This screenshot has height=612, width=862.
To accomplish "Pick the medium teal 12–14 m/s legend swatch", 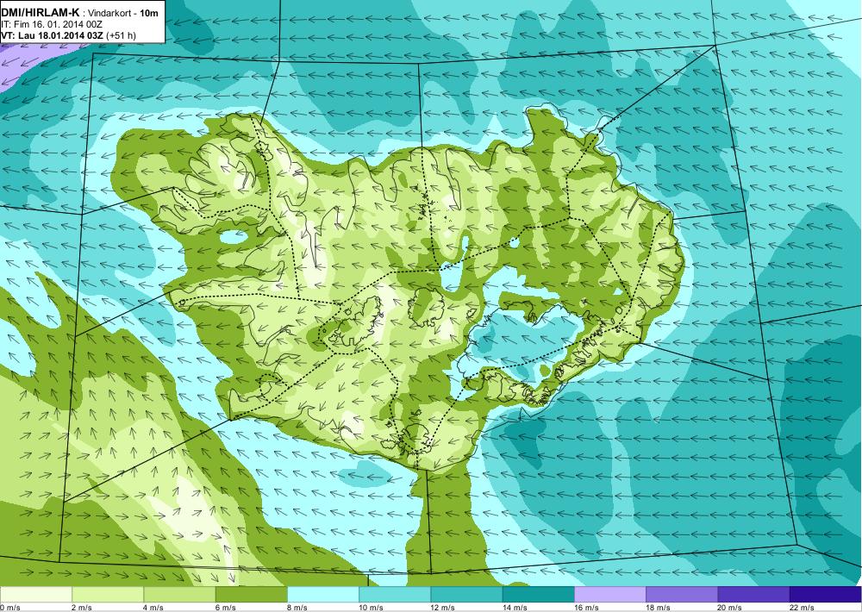I will click(466, 595).
